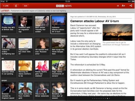Tap the refresh icon in the red toolbar
135x101 pixels.
point(16,6)
